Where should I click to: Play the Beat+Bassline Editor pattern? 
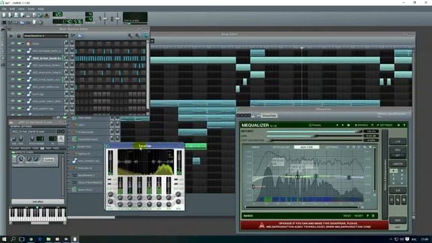tap(11, 36)
